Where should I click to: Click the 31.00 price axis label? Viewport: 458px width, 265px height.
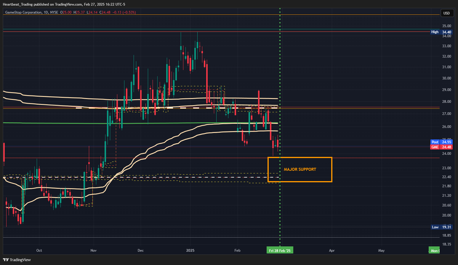click(446, 67)
